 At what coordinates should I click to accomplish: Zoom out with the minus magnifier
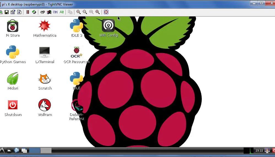[x=85, y=12]
